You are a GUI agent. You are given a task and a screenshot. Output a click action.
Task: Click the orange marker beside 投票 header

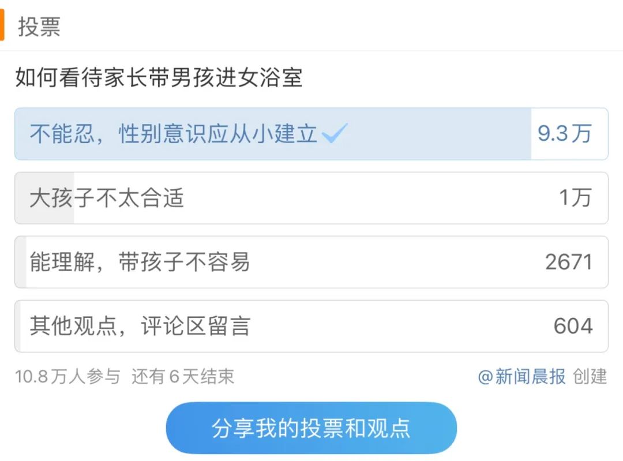pos(2,26)
